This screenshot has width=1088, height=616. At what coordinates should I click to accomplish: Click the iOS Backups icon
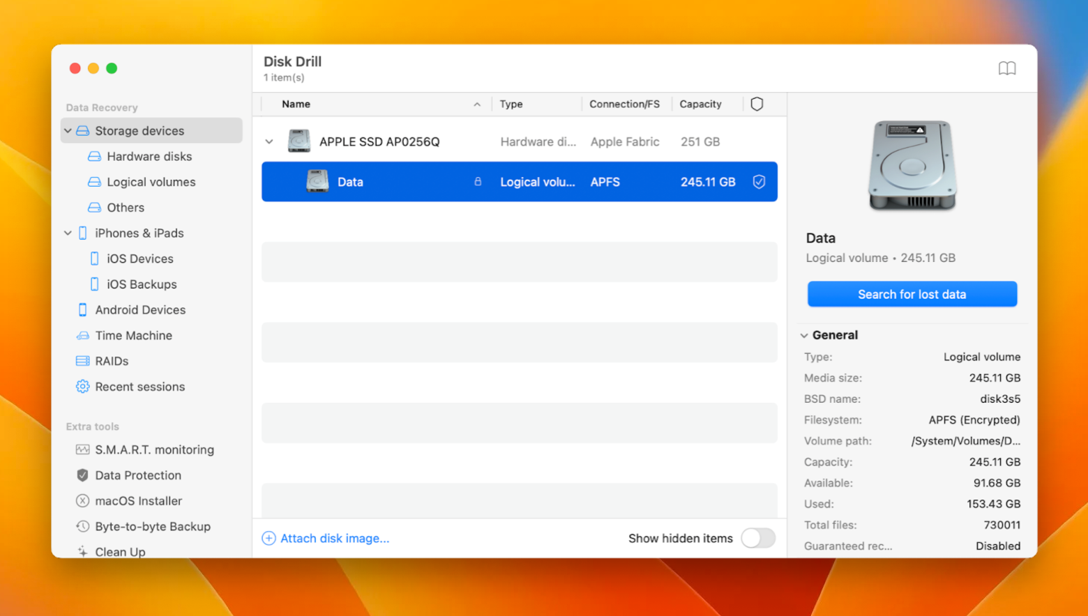tap(95, 284)
